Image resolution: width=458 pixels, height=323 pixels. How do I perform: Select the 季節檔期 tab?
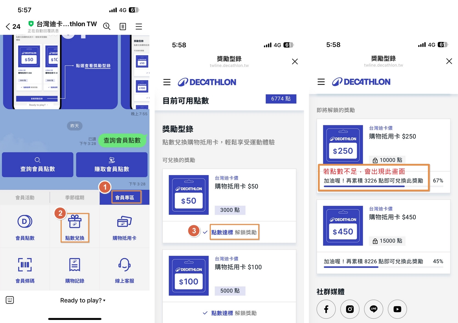coord(75,197)
